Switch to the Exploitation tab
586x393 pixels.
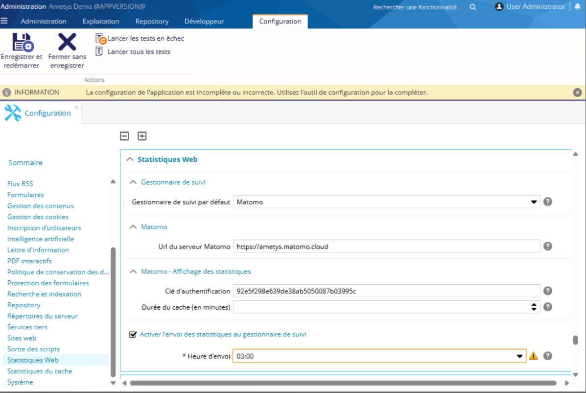(x=101, y=21)
